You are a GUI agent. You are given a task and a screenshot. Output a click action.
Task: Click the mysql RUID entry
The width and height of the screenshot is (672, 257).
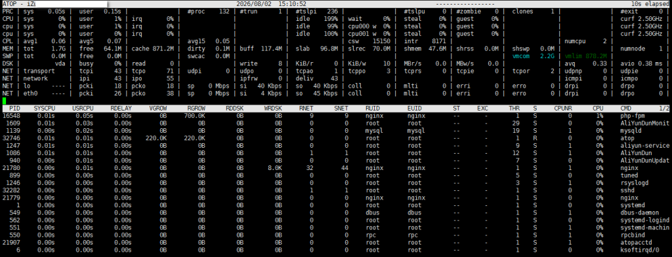point(374,131)
